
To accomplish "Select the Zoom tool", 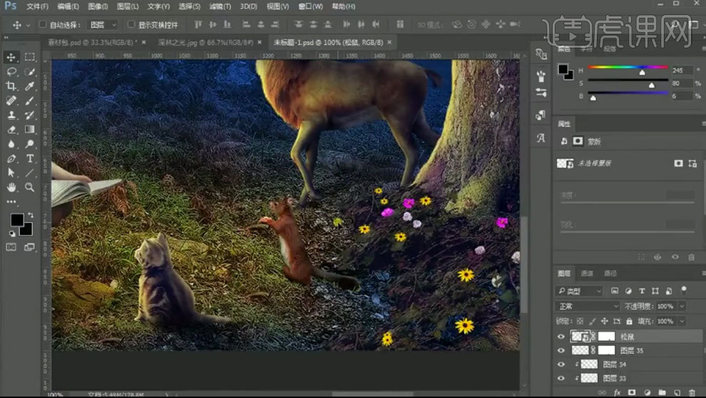I will [x=30, y=187].
